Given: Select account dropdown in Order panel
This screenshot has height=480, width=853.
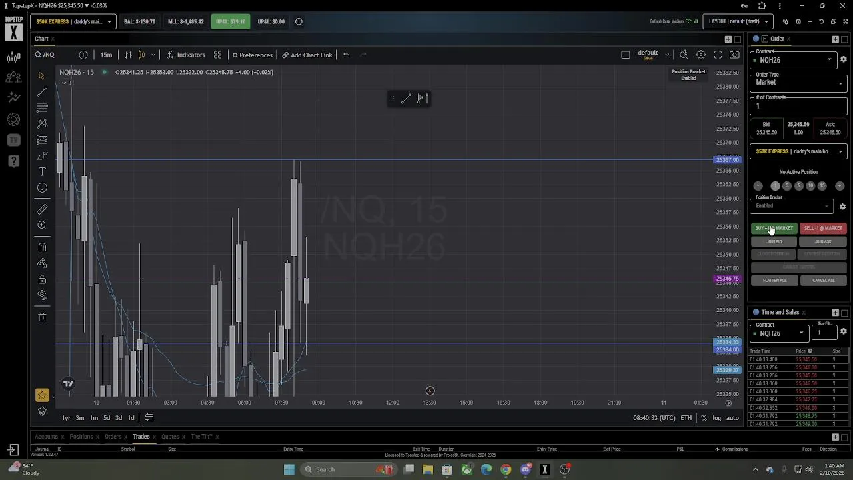Looking at the screenshot, I should click(x=798, y=151).
